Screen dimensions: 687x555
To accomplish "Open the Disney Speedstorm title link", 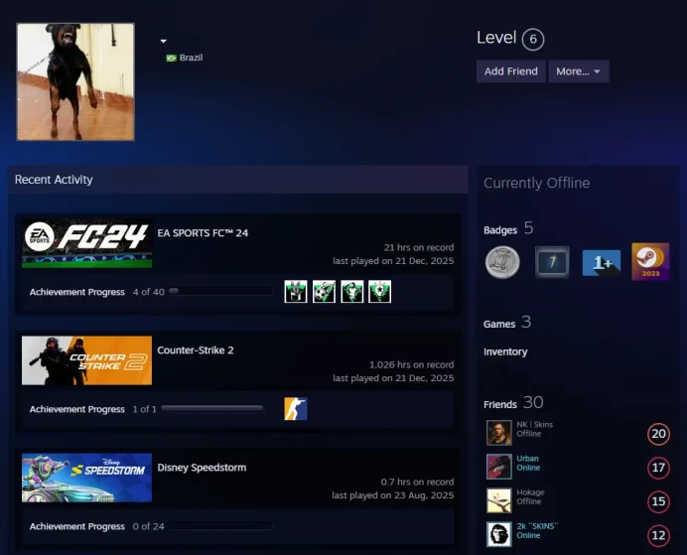I will 202,468.
